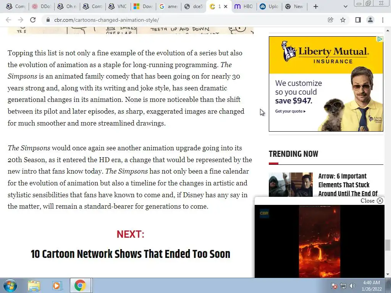Switch to the 'New' tab

pyautogui.click(x=294, y=6)
